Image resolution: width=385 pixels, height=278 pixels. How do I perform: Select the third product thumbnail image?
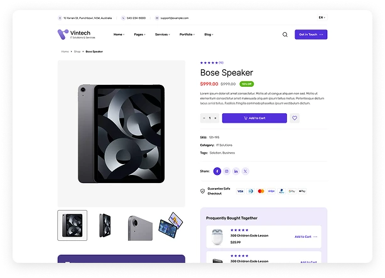139,226
